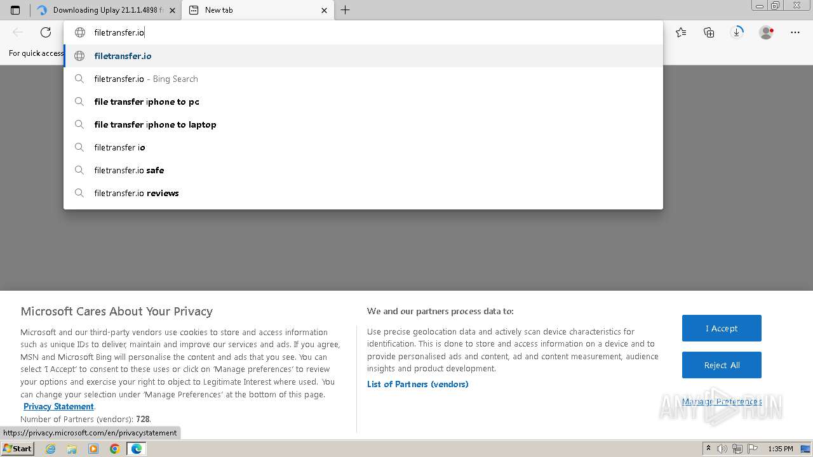Open the network tray icon
Image resolution: width=813 pixels, height=457 pixels.
tap(737, 449)
